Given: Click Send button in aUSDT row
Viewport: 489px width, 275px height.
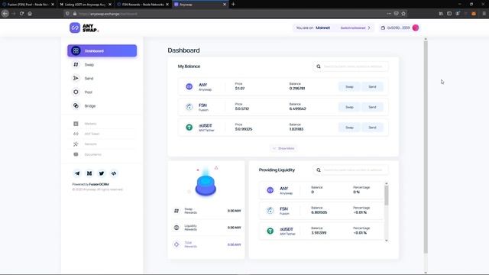Looking at the screenshot, I should [372, 128].
